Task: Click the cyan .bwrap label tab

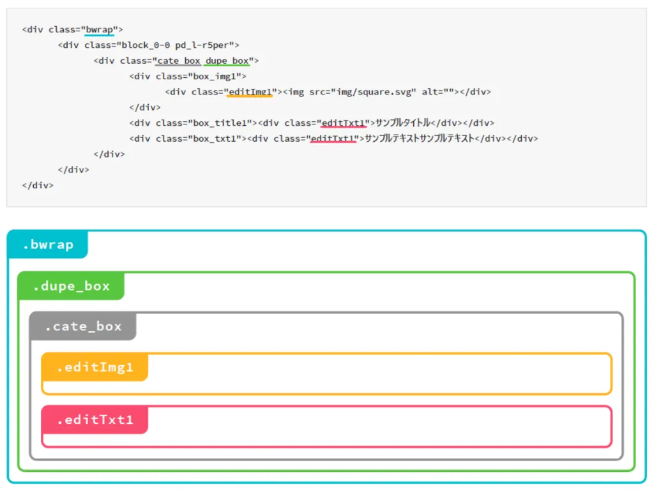Action: (47, 245)
